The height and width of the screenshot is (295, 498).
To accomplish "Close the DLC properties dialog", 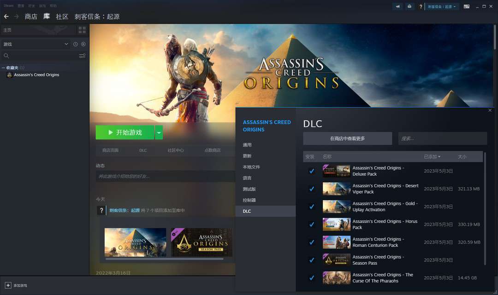I will click(490, 110).
